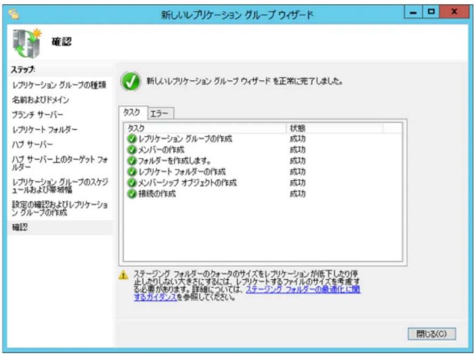Maximize the wizard window
The width and height of the screenshot is (474, 354).
tap(431, 12)
